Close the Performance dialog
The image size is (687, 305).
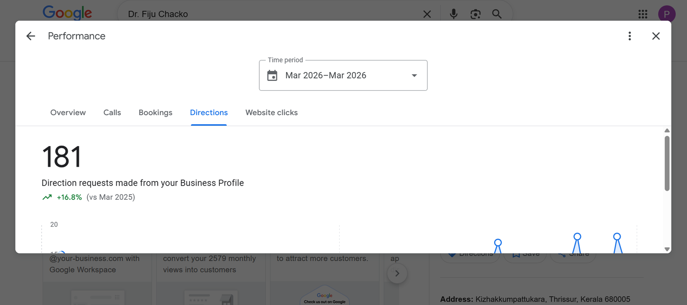click(x=656, y=36)
